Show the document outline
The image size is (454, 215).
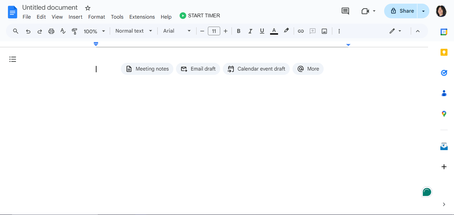(13, 59)
